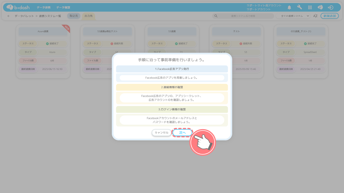Click the 1.Facebook広告アプリ発行 step header
This screenshot has height=193, width=344.
click(172, 69)
